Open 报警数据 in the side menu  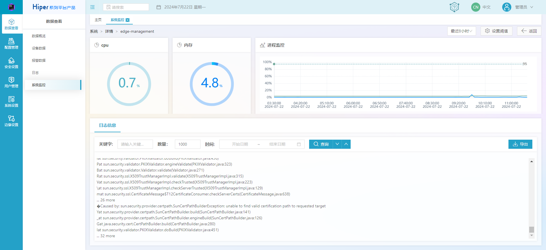(x=39, y=61)
